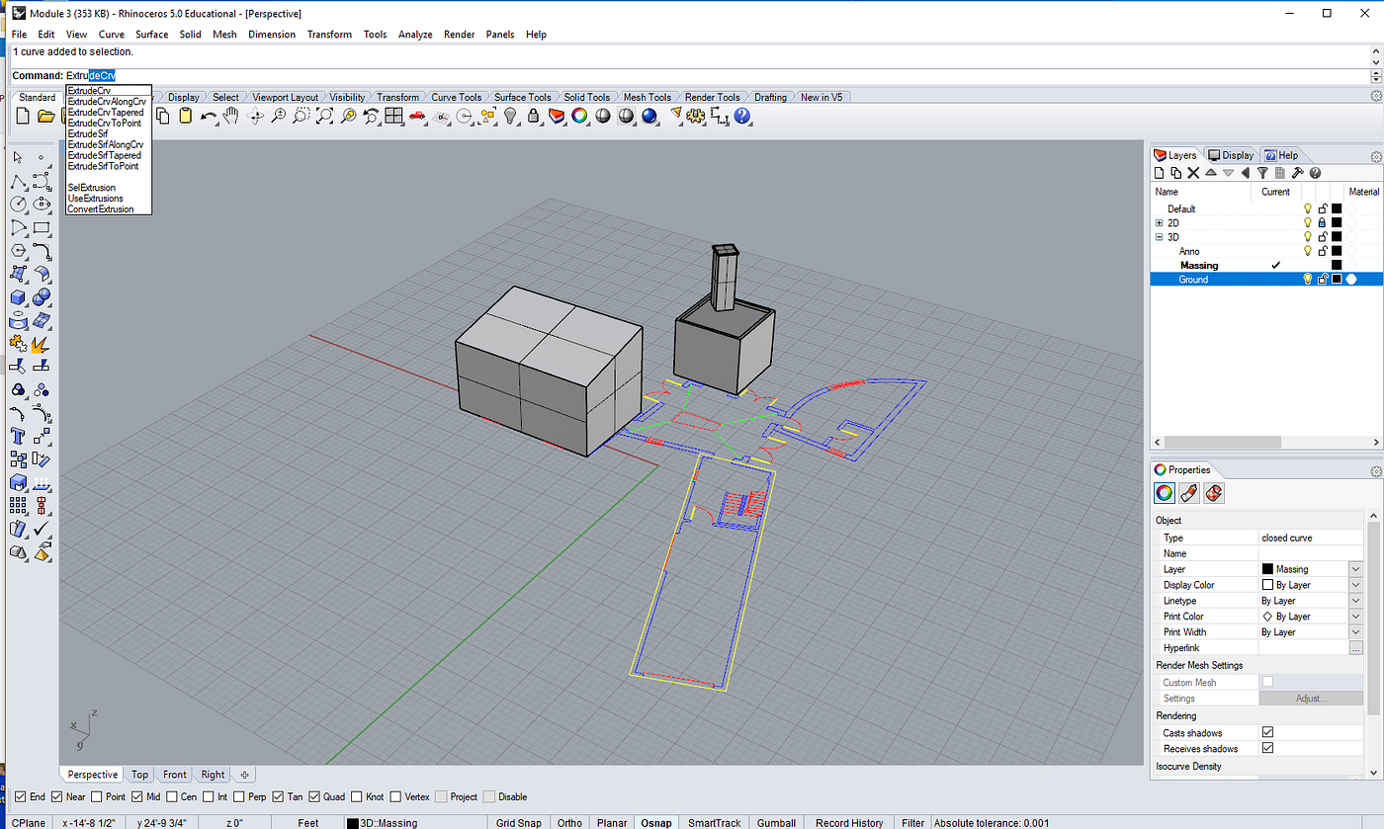The image size is (1384, 829).
Task: Select the Text object tool
Action: coord(18,435)
